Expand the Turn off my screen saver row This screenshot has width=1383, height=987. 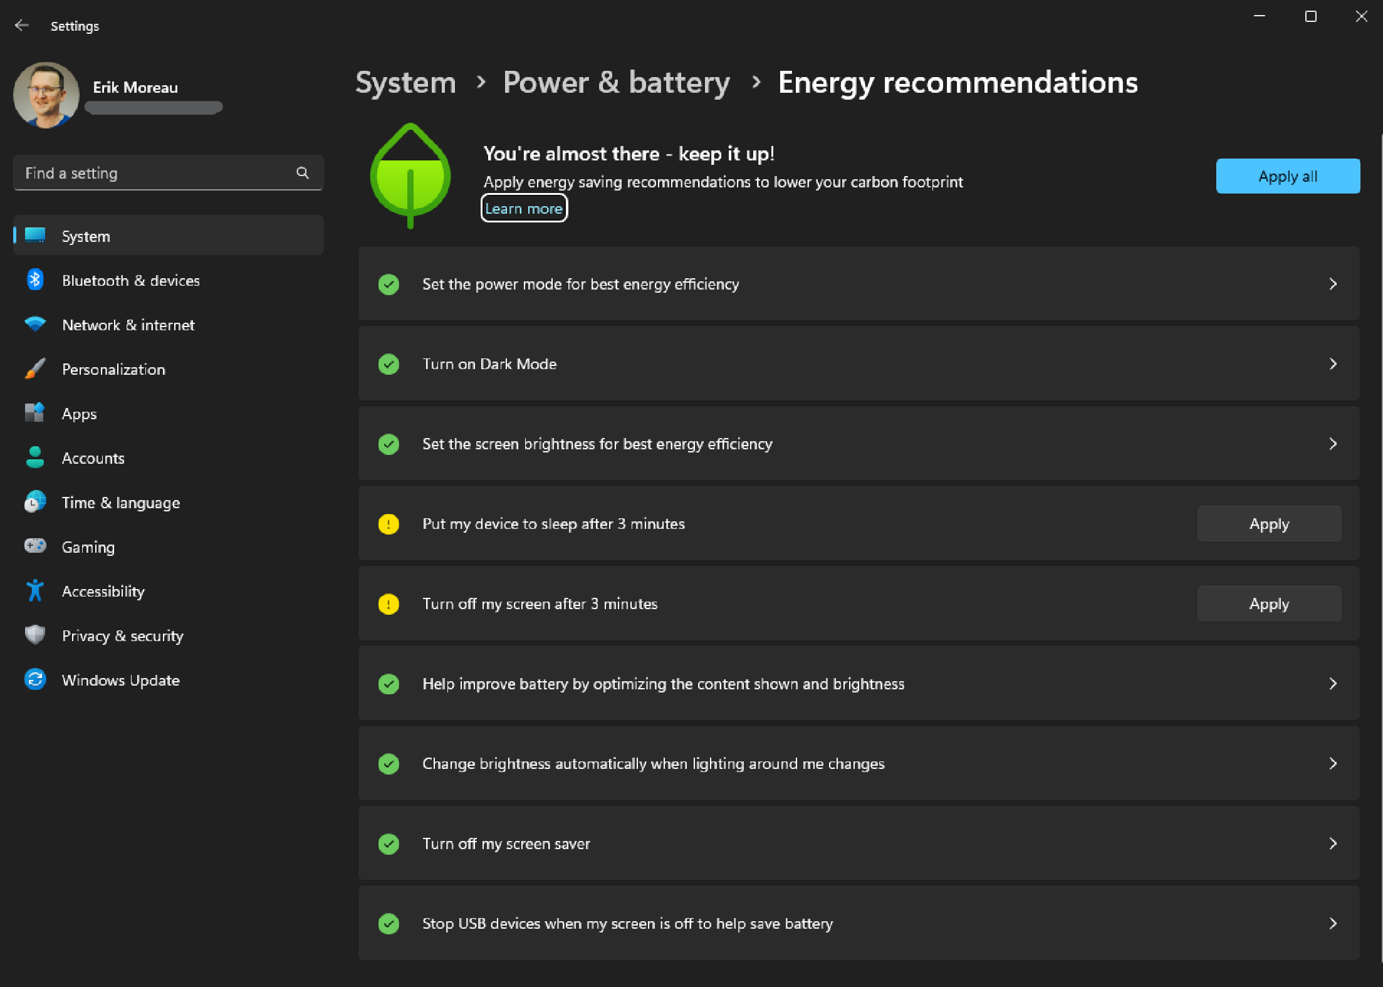click(1332, 843)
